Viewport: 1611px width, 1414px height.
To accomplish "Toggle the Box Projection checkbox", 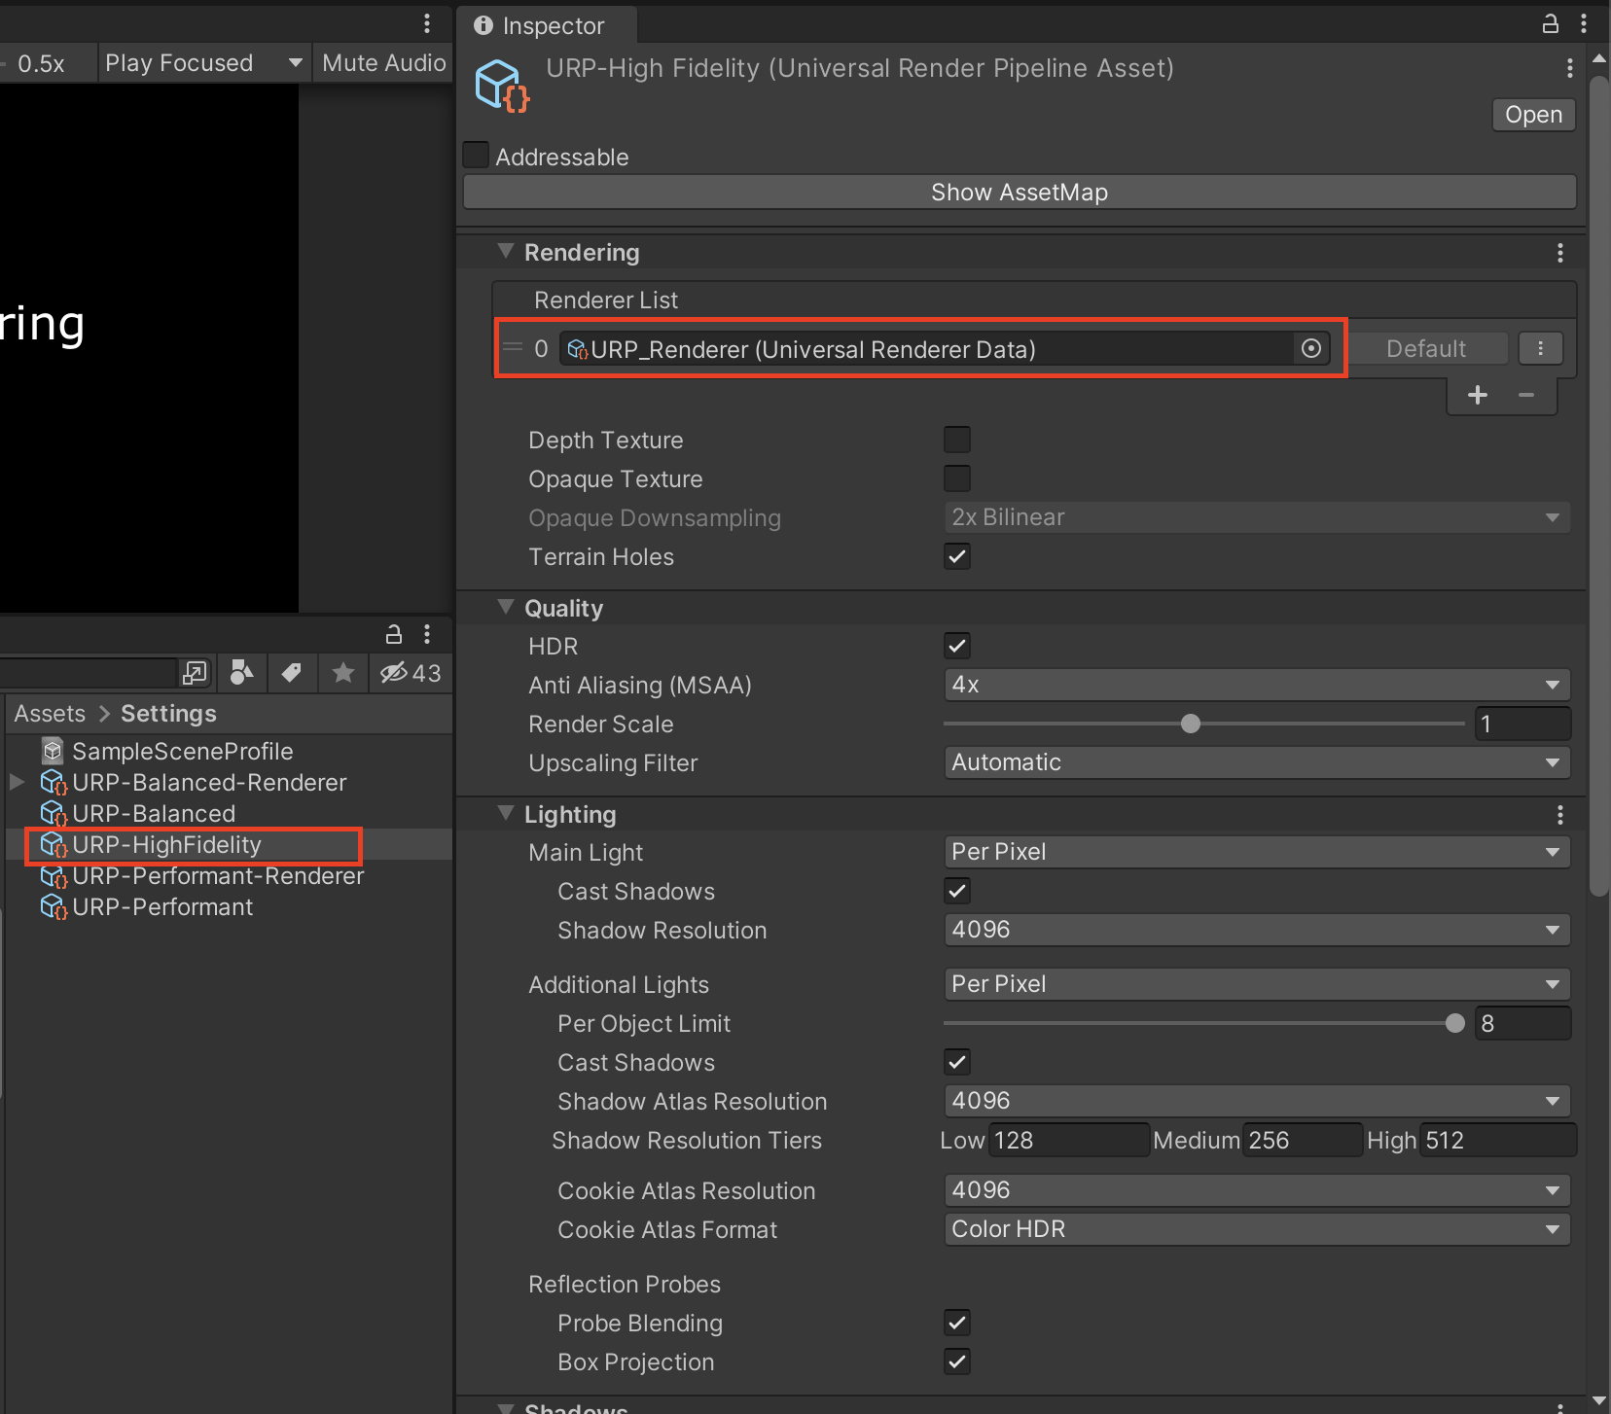I will (957, 1361).
